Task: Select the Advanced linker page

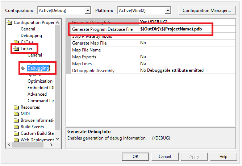Action: click(37, 94)
